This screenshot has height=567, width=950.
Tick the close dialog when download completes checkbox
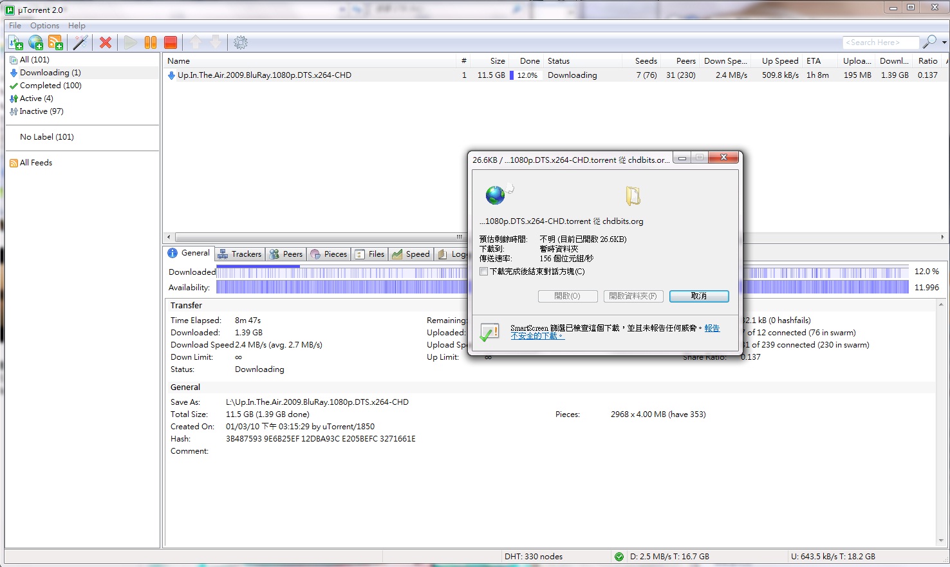pos(484,272)
